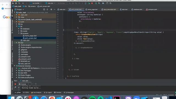The image size is (176, 99).
Task: Click browser back arrow in Chrome window
Action: point(3,5)
